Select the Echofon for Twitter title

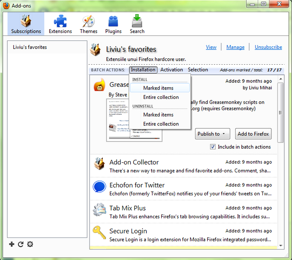[x=137, y=185]
